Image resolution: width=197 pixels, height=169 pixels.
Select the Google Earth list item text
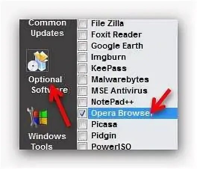[x=117, y=46]
